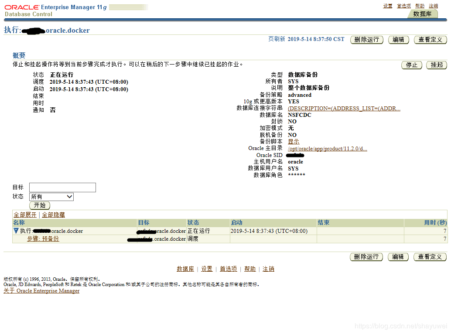Click the 挂起 button

click(x=437, y=65)
